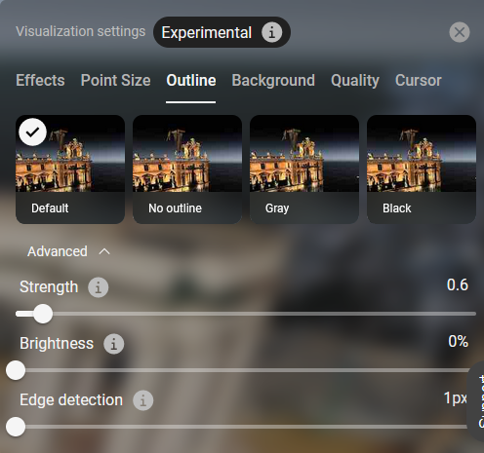The height and width of the screenshot is (453, 484).
Task: Close the Visualization settings panel
Action: click(460, 32)
